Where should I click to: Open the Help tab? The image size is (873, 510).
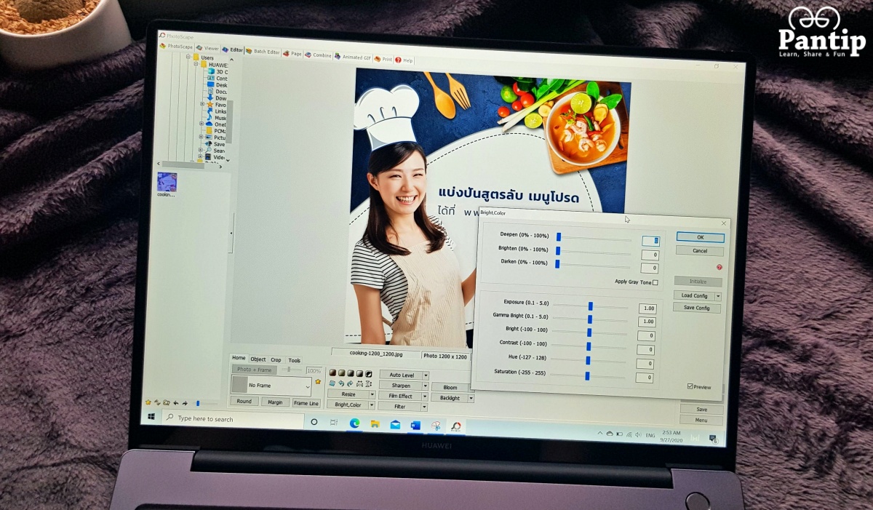404,60
